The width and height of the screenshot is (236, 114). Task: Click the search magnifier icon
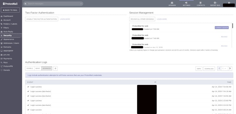(x=26, y=4)
